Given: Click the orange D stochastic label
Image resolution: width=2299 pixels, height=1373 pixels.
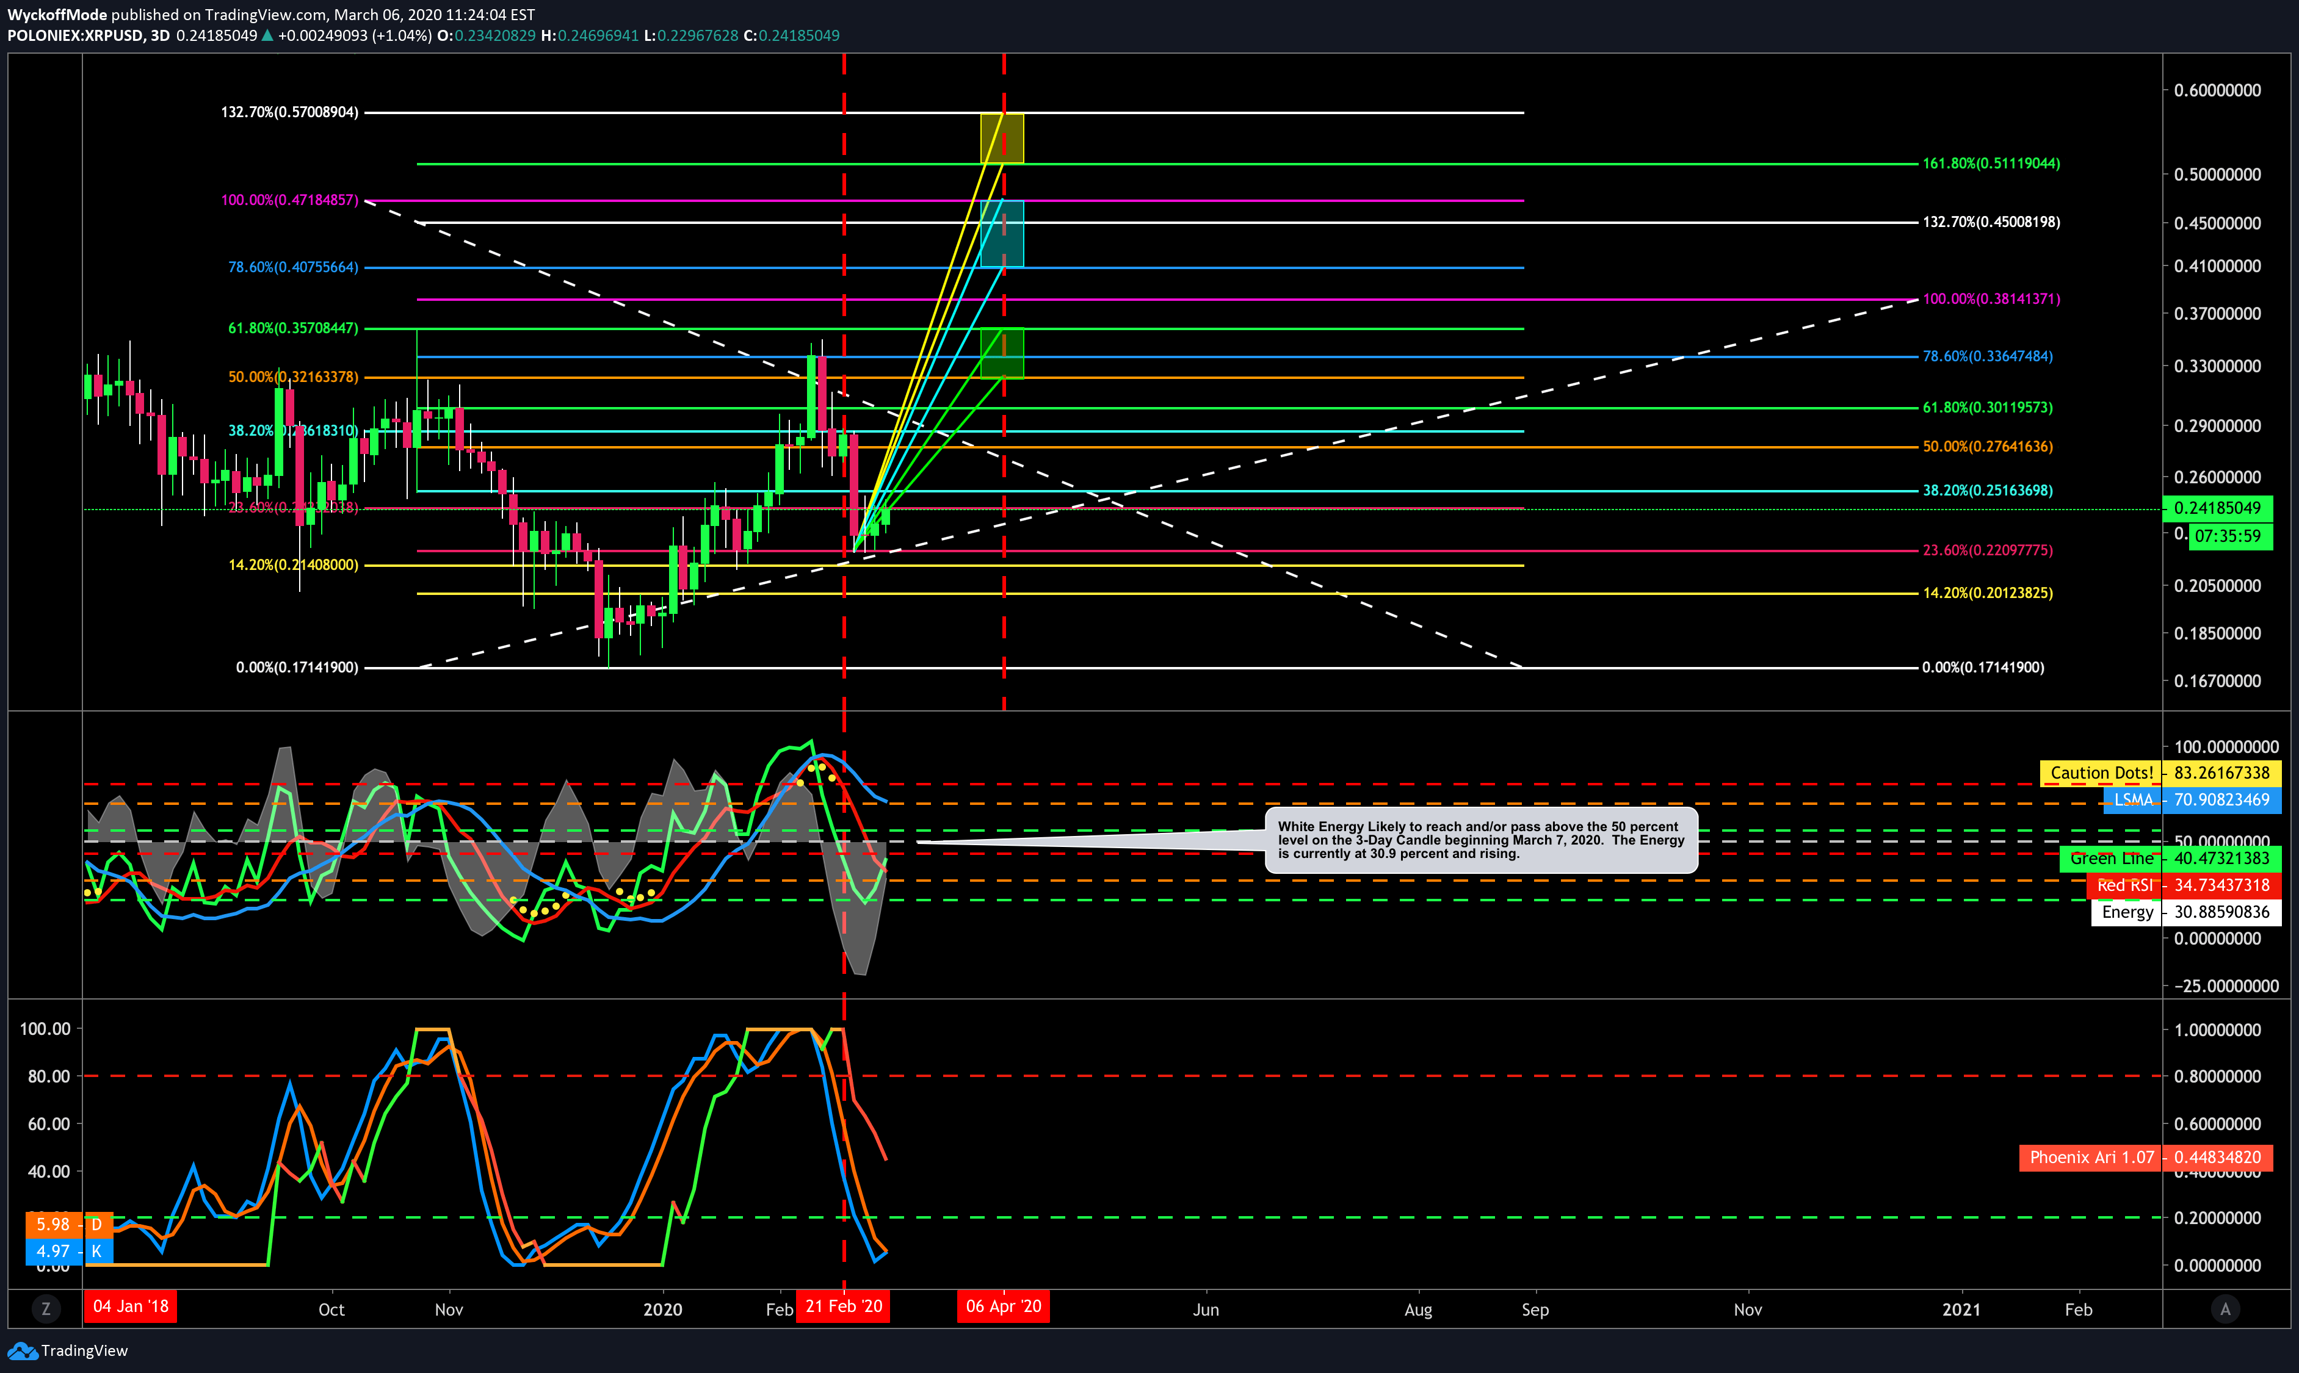Looking at the screenshot, I should click(70, 1224).
